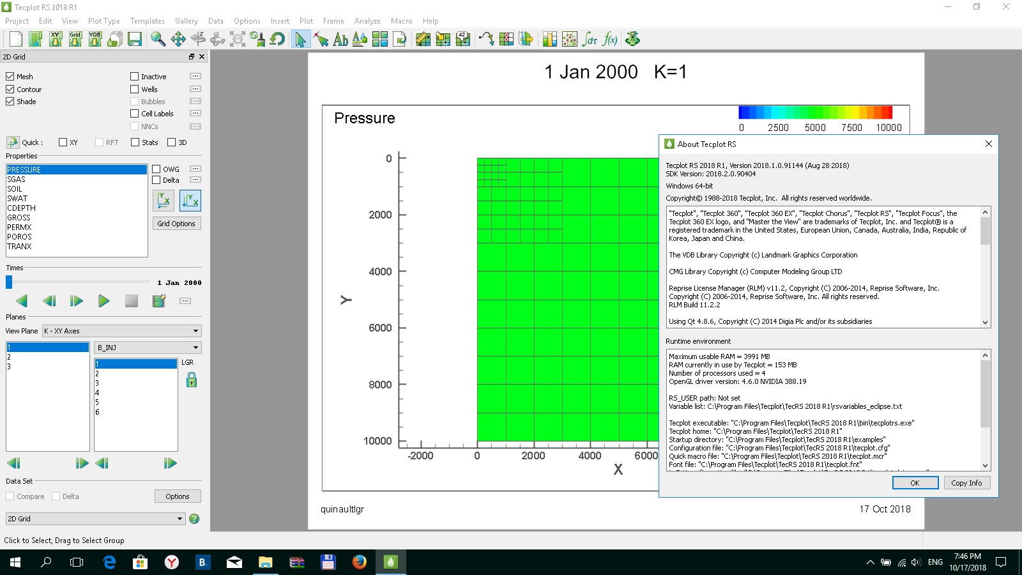Select the Add Text Ab tool
Viewport: 1022px width, 575px height.
coord(340,40)
